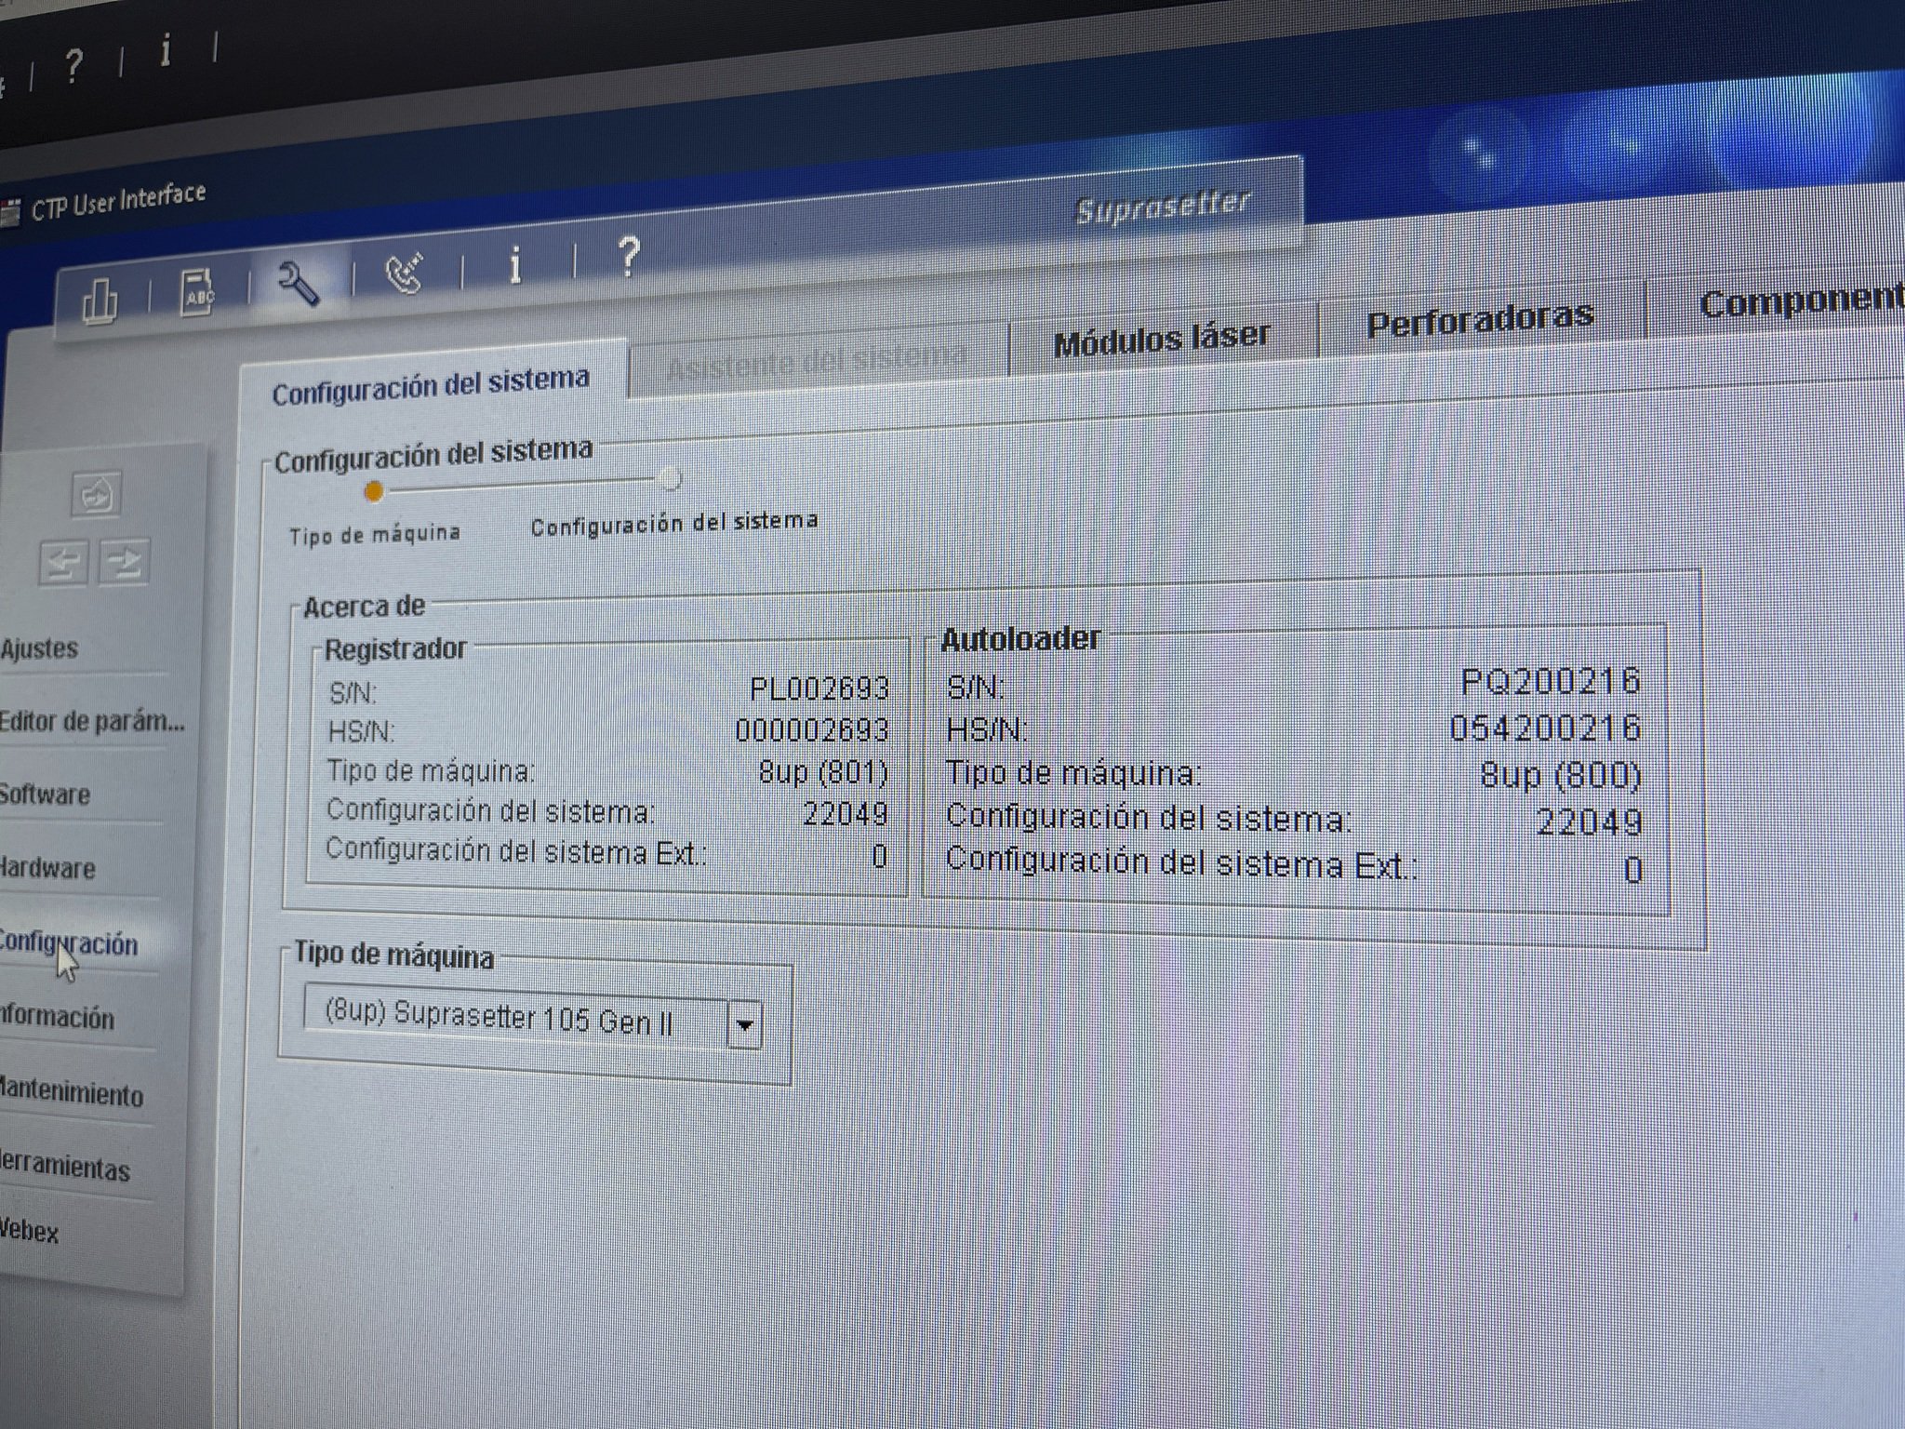Screen dimensions: 1905x1429
Task: Select the wrench service icon
Action: click(x=300, y=283)
